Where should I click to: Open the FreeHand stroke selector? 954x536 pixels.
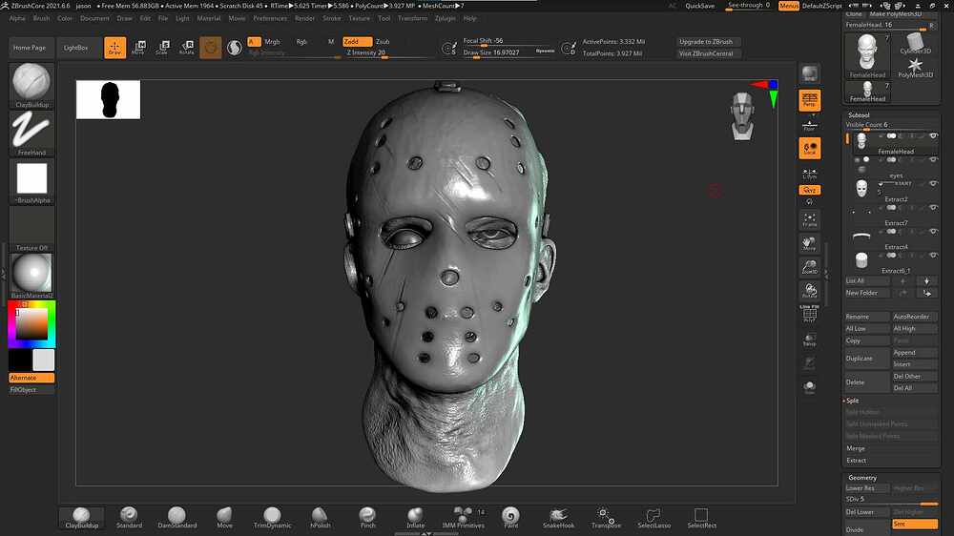pyautogui.click(x=31, y=134)
